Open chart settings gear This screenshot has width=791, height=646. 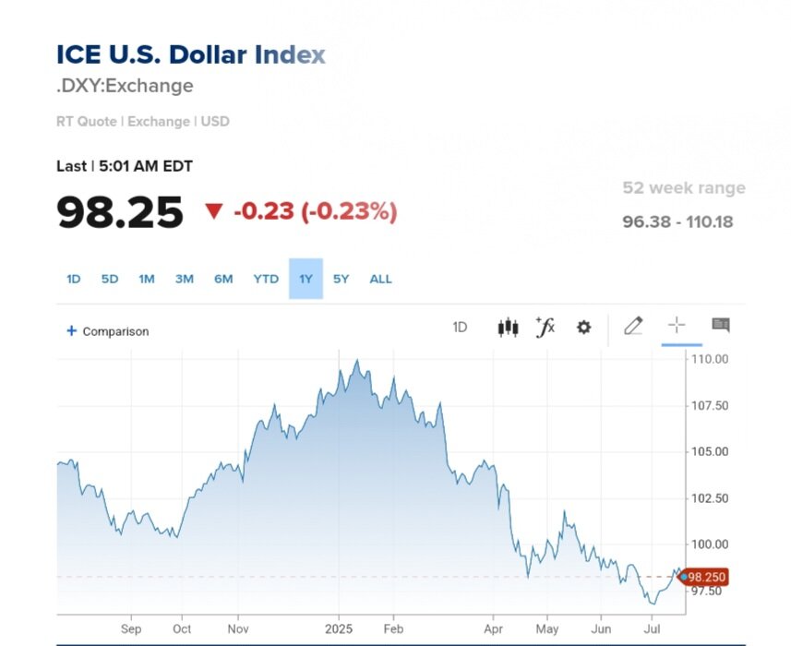pos(583,327)
